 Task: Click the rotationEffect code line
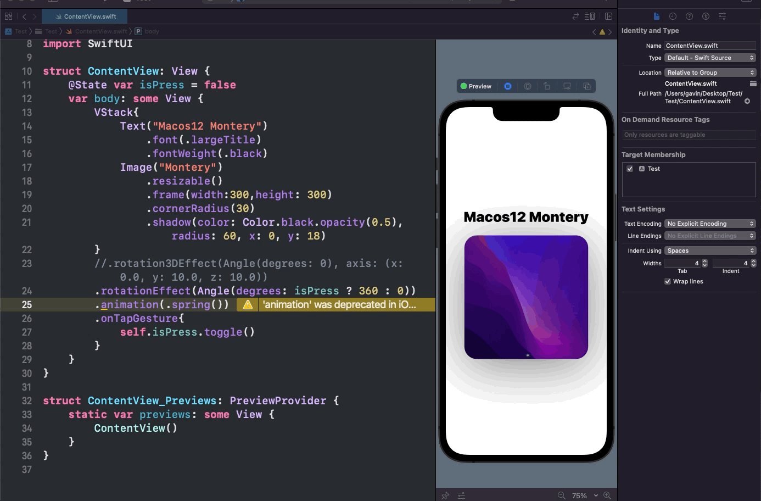point(255,291)
